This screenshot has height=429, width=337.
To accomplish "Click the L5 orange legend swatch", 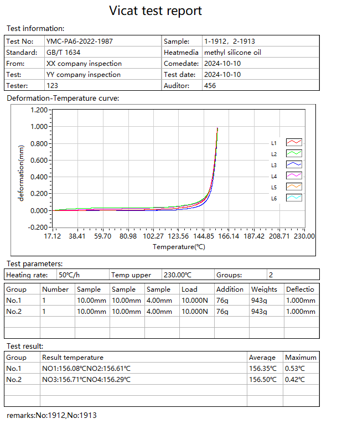I will pos(294,187).
